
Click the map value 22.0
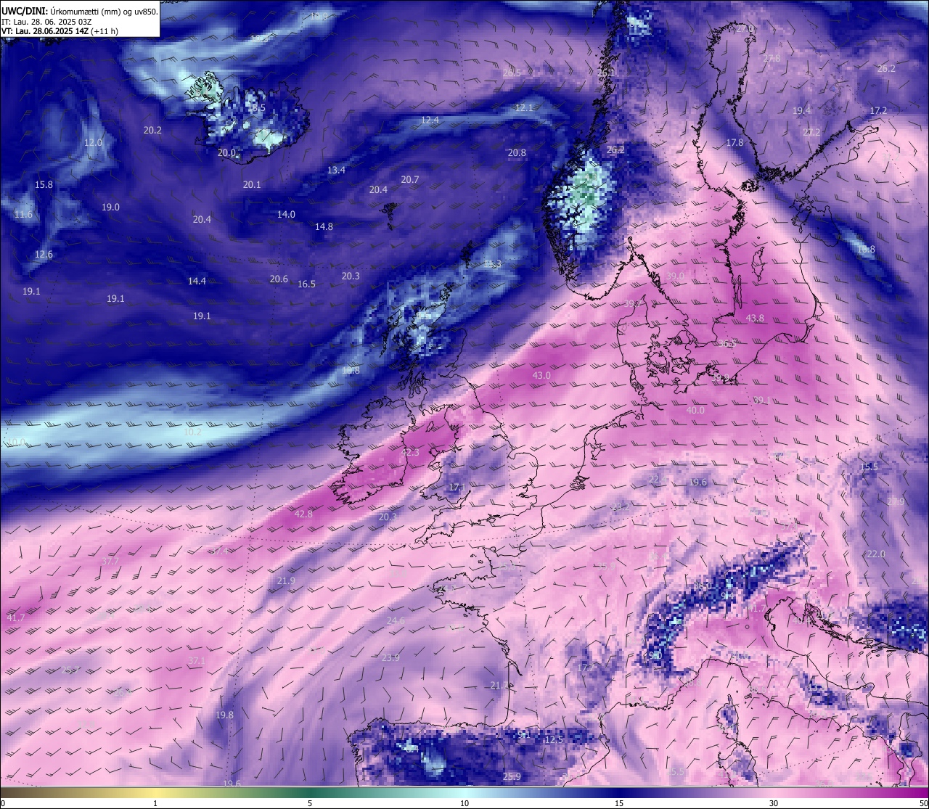[876, 554]
